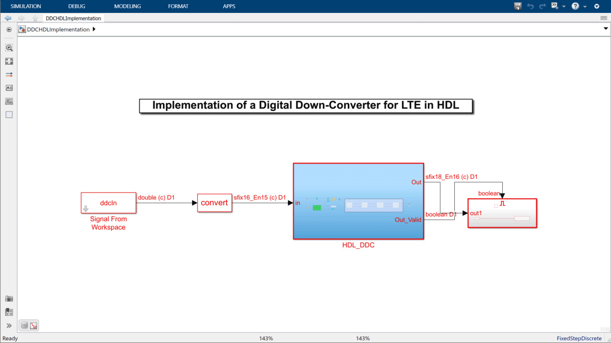The image size is (611, 343).
Task: Select the HDL_DDC subsystem block
Action: pyautogui.click(x=358, y=201)
